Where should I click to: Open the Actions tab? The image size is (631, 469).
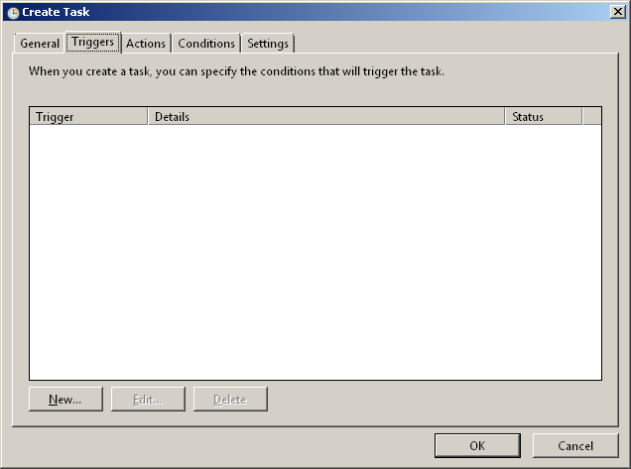(145, 44)
